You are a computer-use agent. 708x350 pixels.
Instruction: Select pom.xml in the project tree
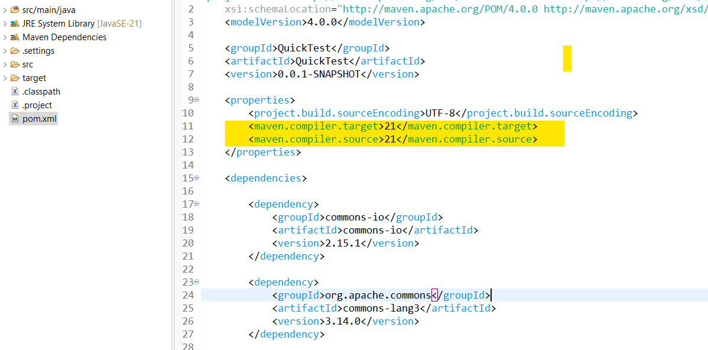(39, 119)
